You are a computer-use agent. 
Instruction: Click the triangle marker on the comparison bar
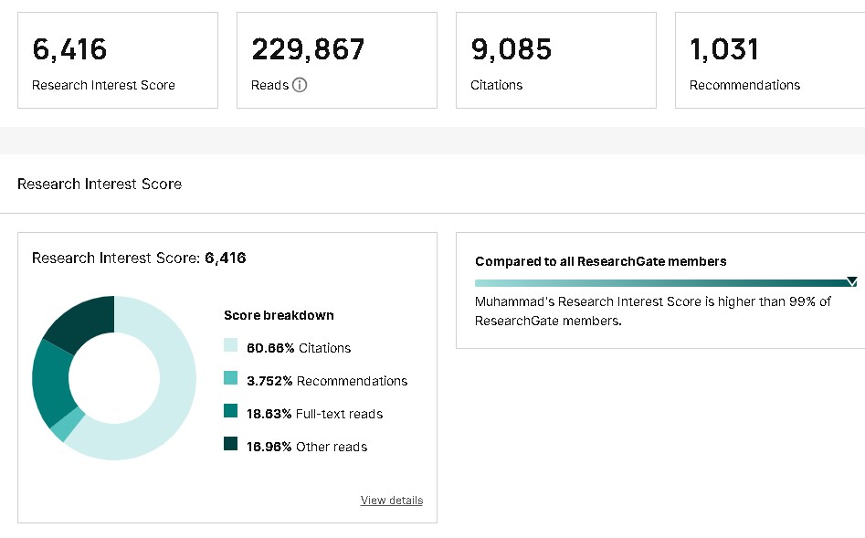(851, 281)
